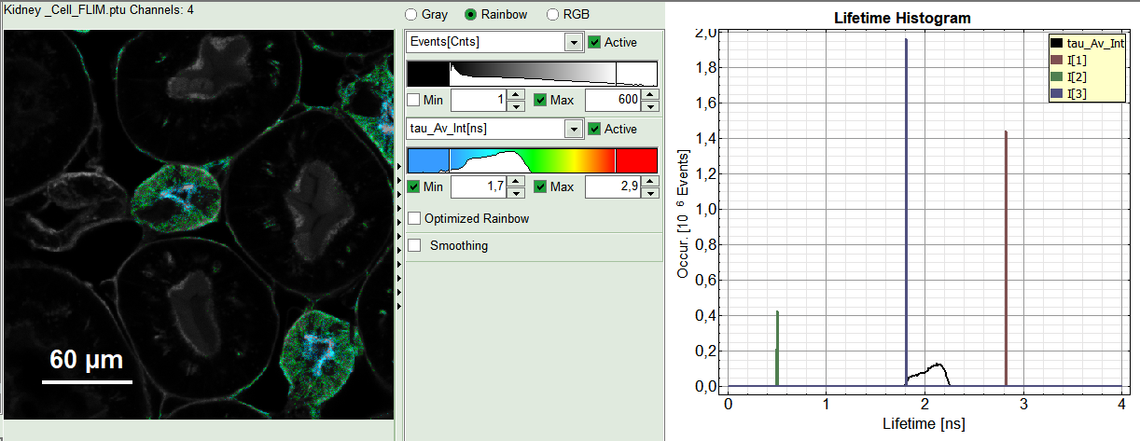Increase lifetime Max value with up arrow

(648, 182)
